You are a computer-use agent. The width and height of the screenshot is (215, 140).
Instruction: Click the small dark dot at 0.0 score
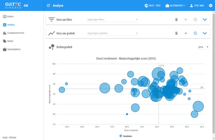click(x=127, y=114)
